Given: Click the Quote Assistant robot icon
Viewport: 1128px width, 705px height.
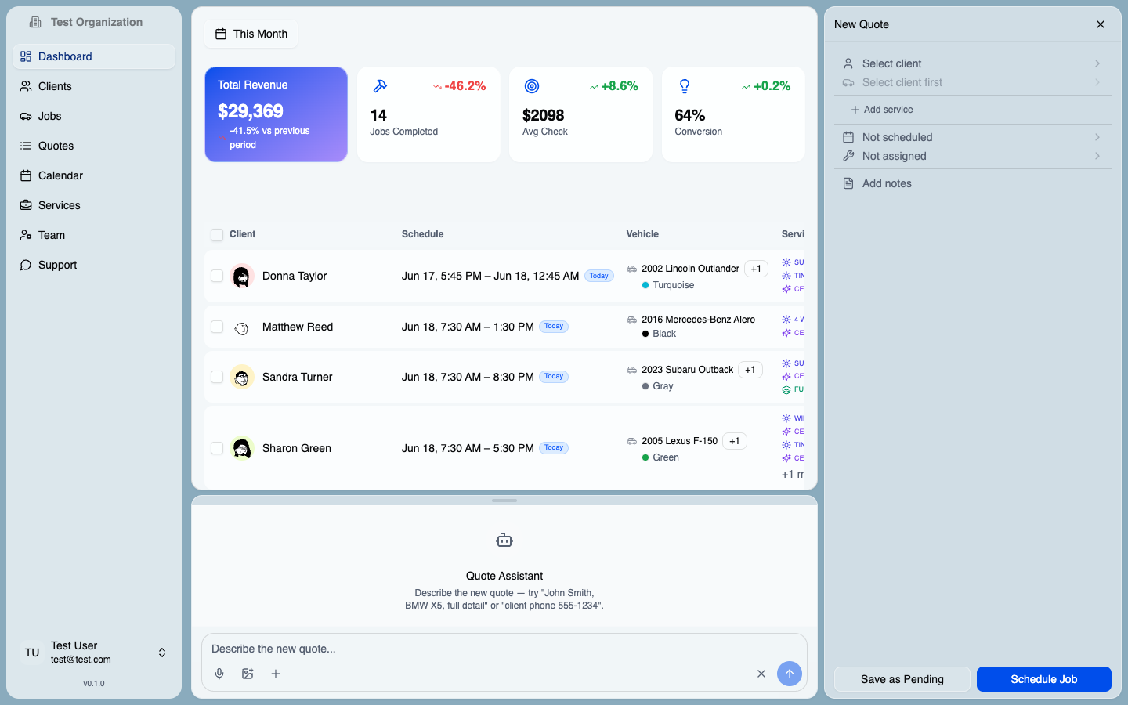Looking at the screenshot, I should tap(504, 540).
